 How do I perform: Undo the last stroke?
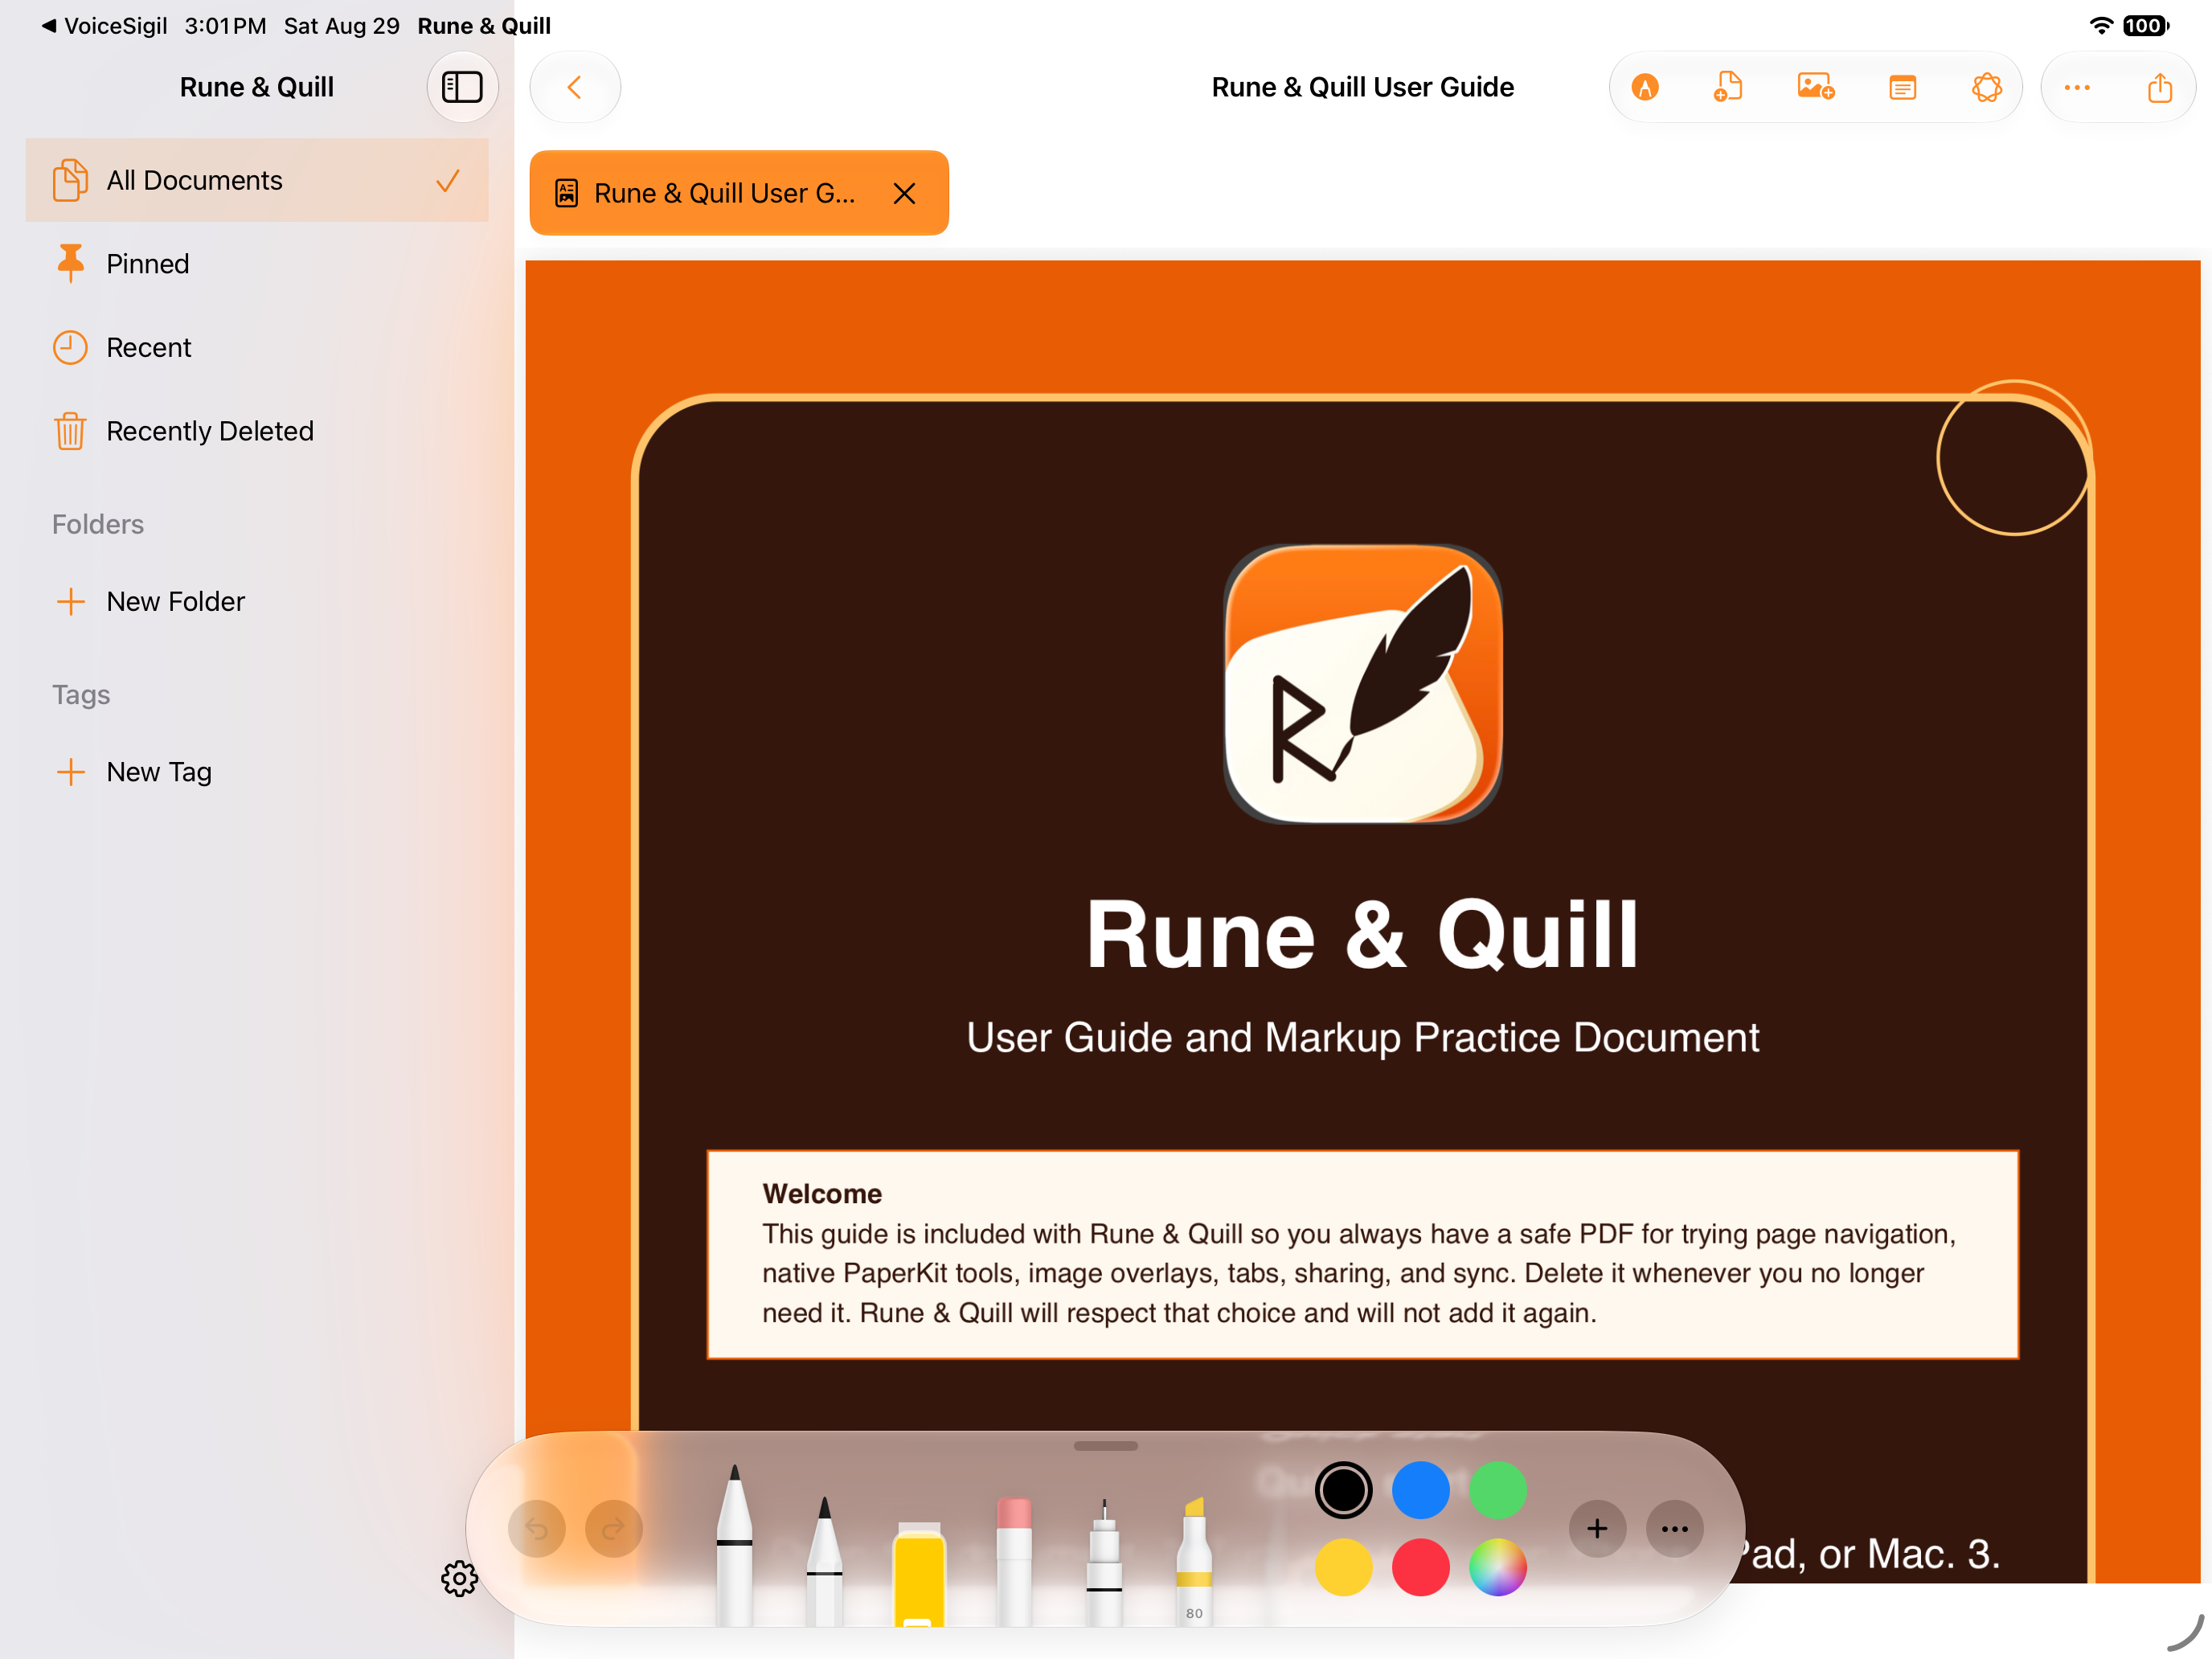[x=536, y=1528]
